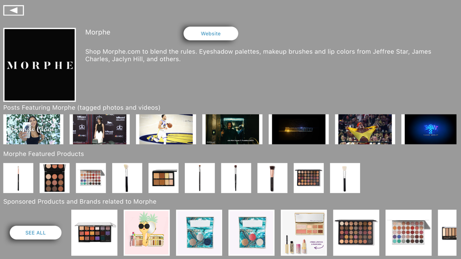Select the nine-pan round eyeshadow palette product
The image size is (461, 259).
coord(55,178)
